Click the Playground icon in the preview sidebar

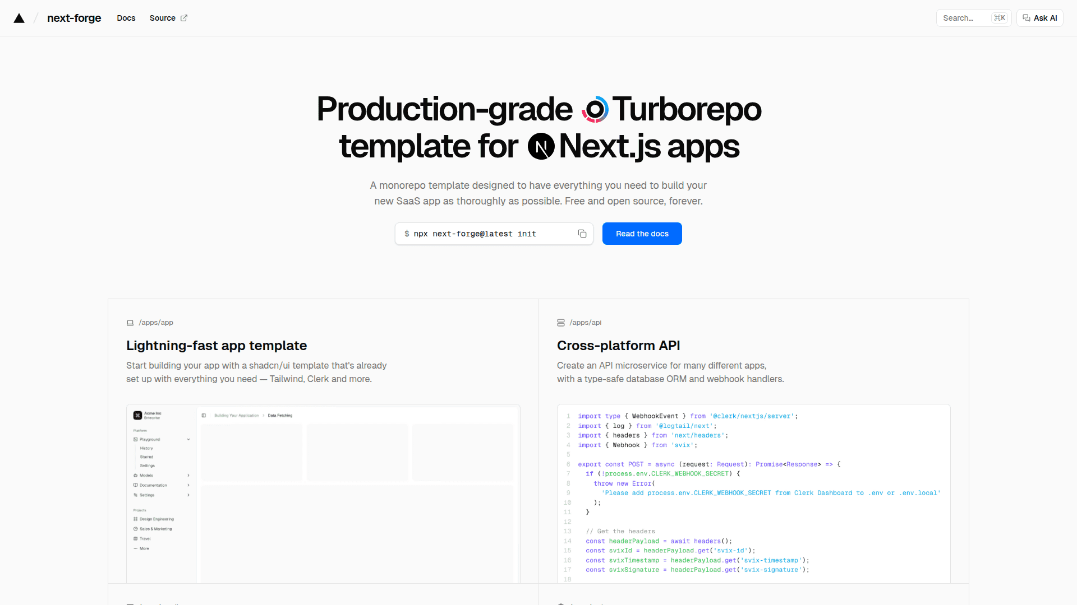[x=135, y=439]
